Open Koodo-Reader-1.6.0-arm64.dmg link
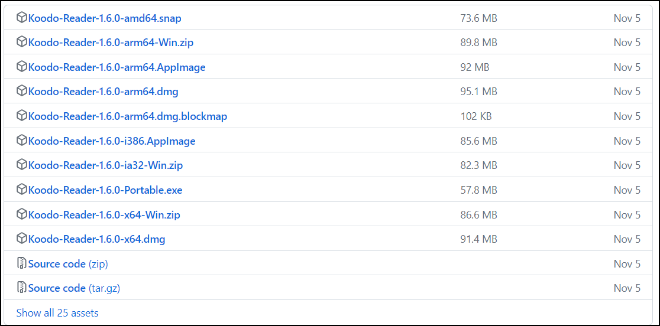660x326 pixels. click(x=103, y=92)
